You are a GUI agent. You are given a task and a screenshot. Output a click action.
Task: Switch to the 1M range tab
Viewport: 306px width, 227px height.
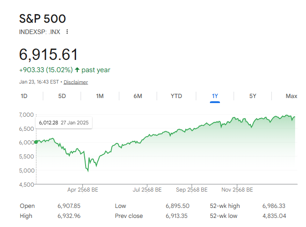[x=100, y=96]
